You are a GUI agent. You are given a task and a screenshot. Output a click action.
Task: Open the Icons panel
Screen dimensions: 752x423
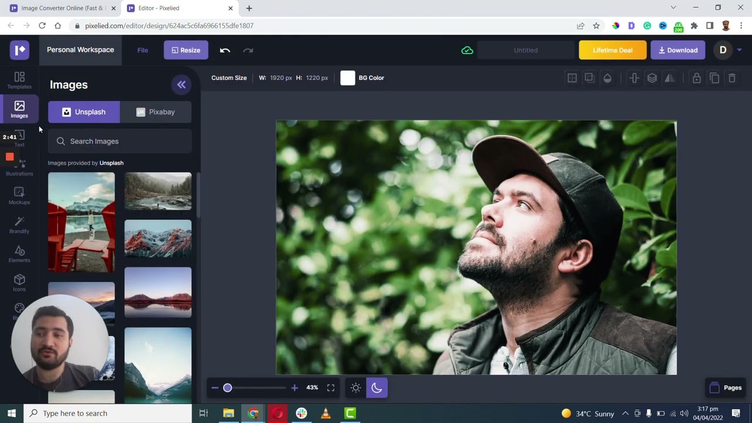(19, 283)
